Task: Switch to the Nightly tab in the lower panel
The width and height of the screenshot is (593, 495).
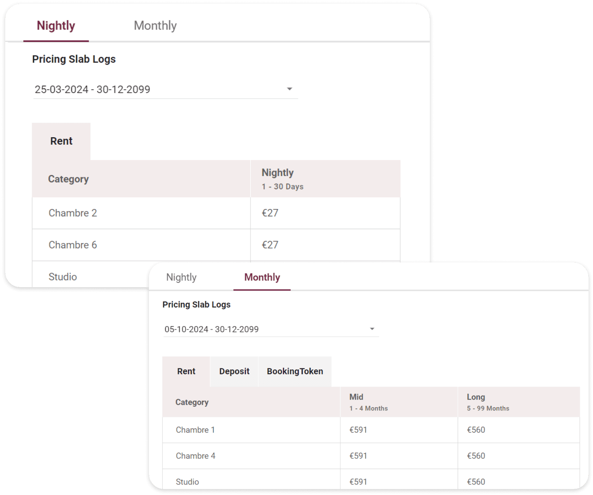Action: coord(181,277)
